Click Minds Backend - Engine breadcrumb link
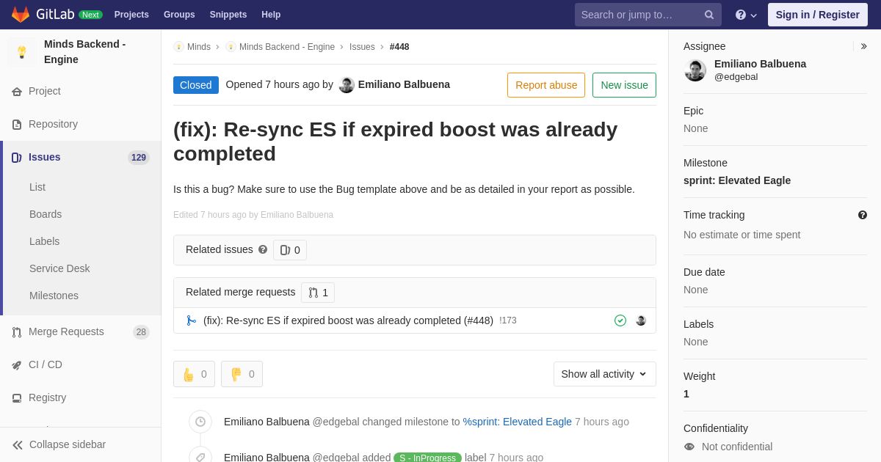The height and width of the screenshot is (462, 881). [287, 47]
